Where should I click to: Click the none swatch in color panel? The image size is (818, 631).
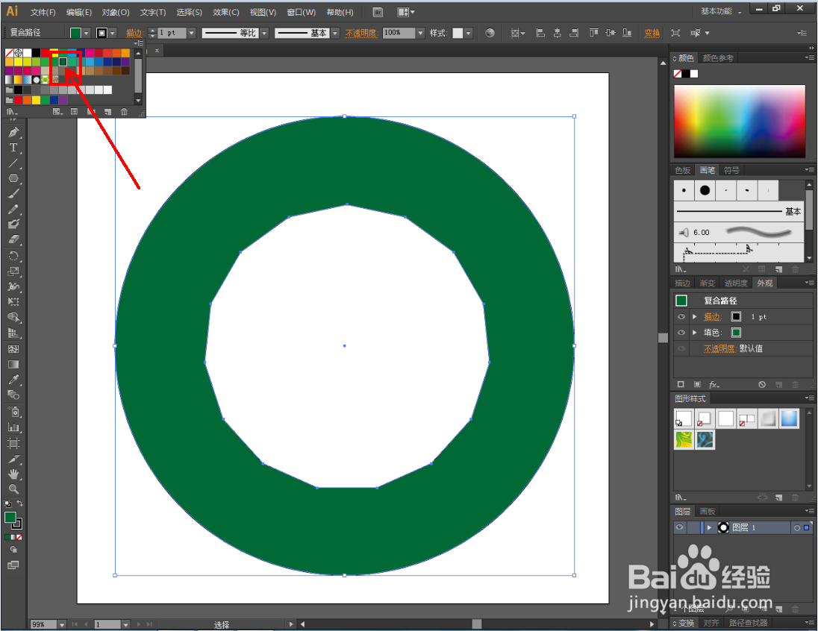pyautogui.click(x=678, y=74)
